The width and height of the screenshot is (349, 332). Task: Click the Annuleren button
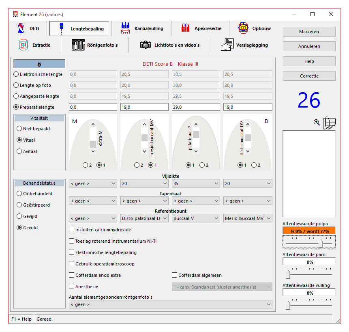309,46
